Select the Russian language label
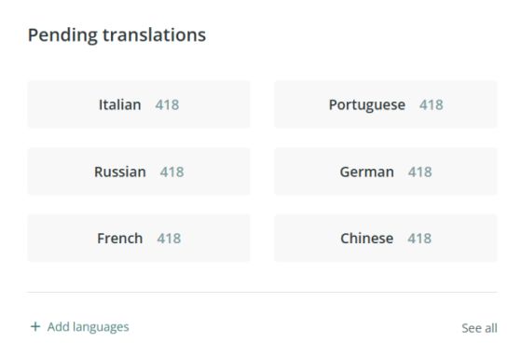522x357 pixels. 120,172
